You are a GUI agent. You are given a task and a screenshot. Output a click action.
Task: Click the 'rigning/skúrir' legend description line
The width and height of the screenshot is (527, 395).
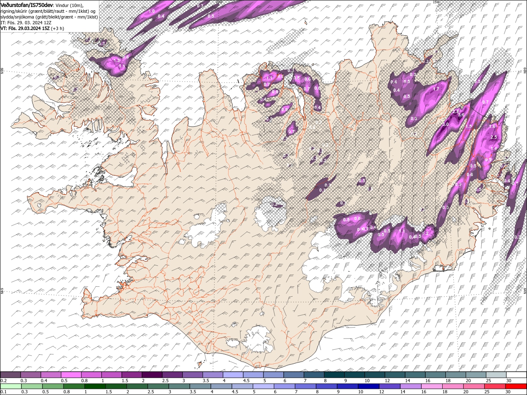click(48, 11)
